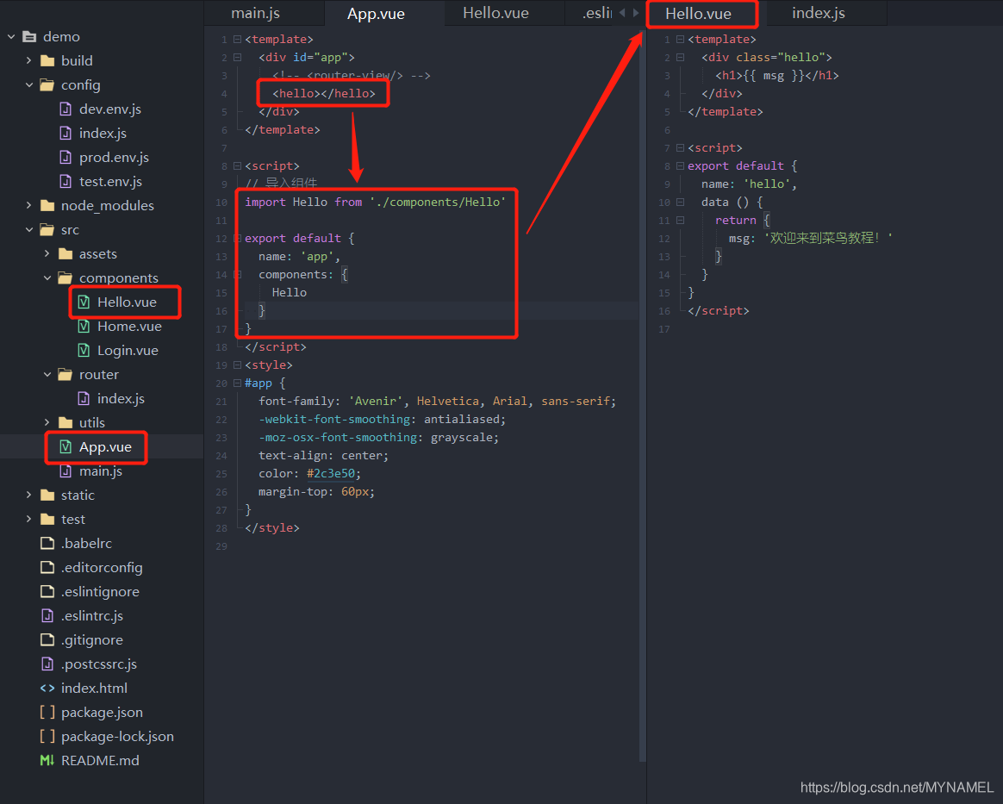Open config index.js in the tree
This screenshot has width=1003, height=804.
coord(103,133)
